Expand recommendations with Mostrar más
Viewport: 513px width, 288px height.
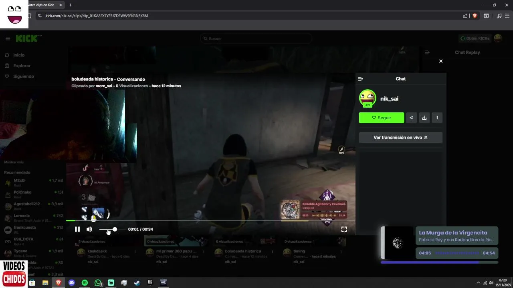click(14, 162)
